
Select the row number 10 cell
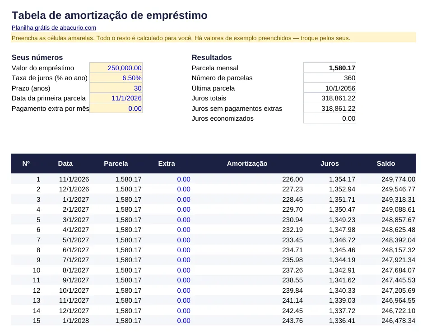click(37, 270)
